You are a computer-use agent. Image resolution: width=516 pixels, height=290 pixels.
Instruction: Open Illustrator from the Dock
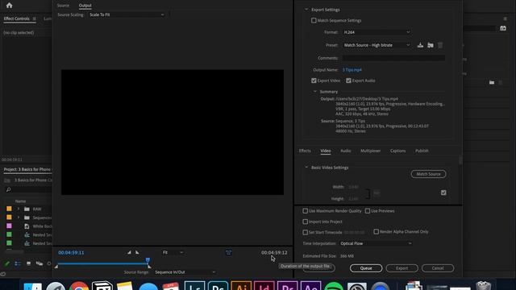click(241, 285)
